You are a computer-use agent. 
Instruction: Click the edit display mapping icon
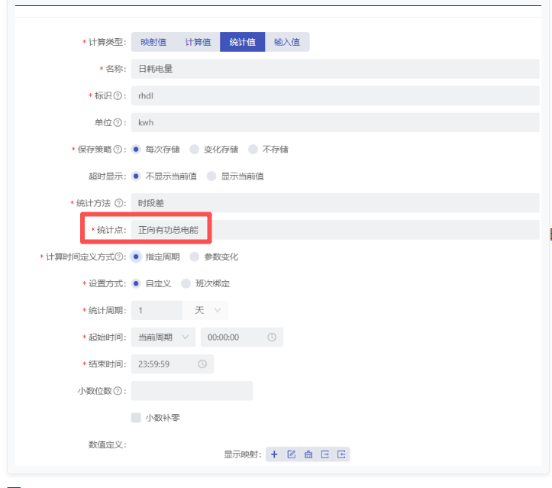tap(291, 454)
